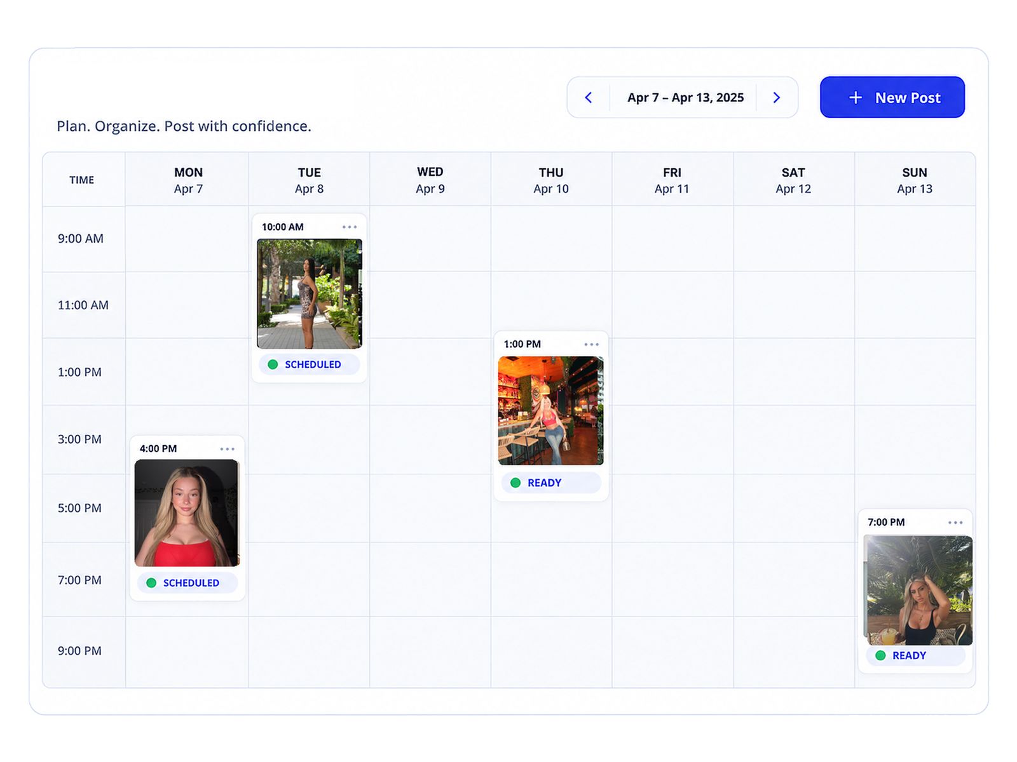Click READY status on Sunday post
The height and width of the screenshot is (762, 1017).
(916, 655)
